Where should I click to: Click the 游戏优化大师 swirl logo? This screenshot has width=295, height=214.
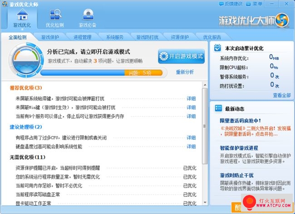[x=282, y=20]
